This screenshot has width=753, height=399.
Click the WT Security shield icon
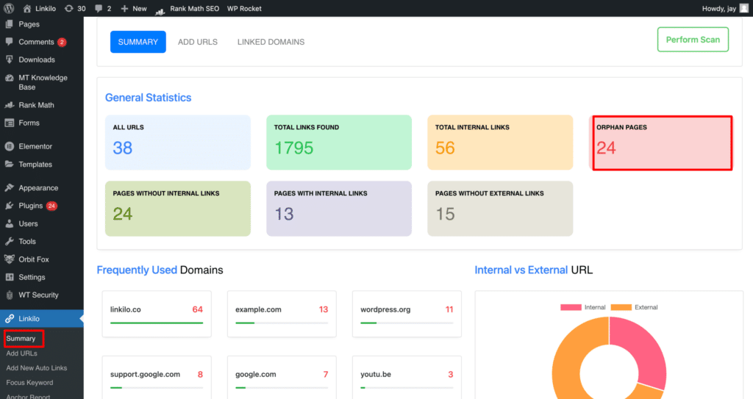coord(9,295)
